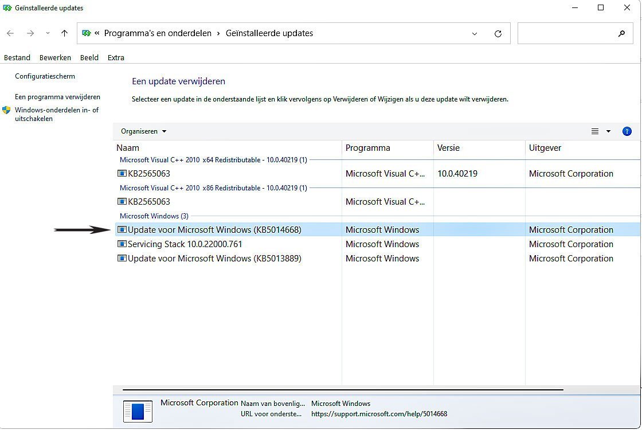Collapse Visual C++ 2010 x64 Redistributable group

(213, 160)
